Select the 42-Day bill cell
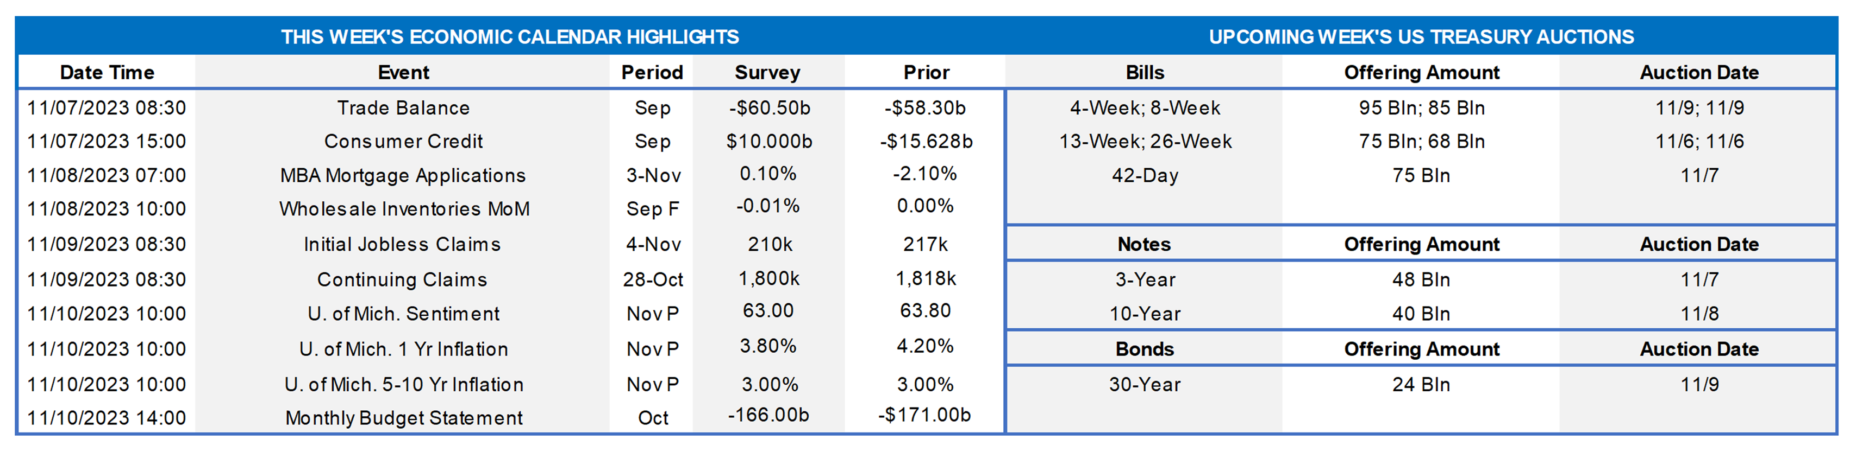The image size is (1856, 452). (1144, 175)
